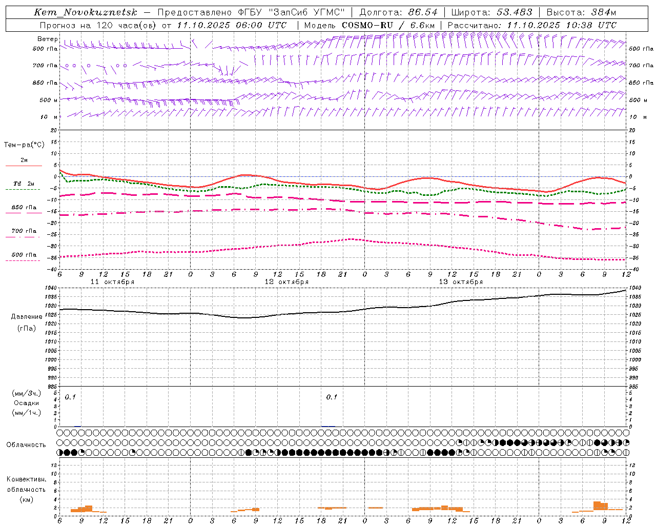Click the '1040' value on the left pressure axis
Screen dimensions: 656x525
click(51, 288)
